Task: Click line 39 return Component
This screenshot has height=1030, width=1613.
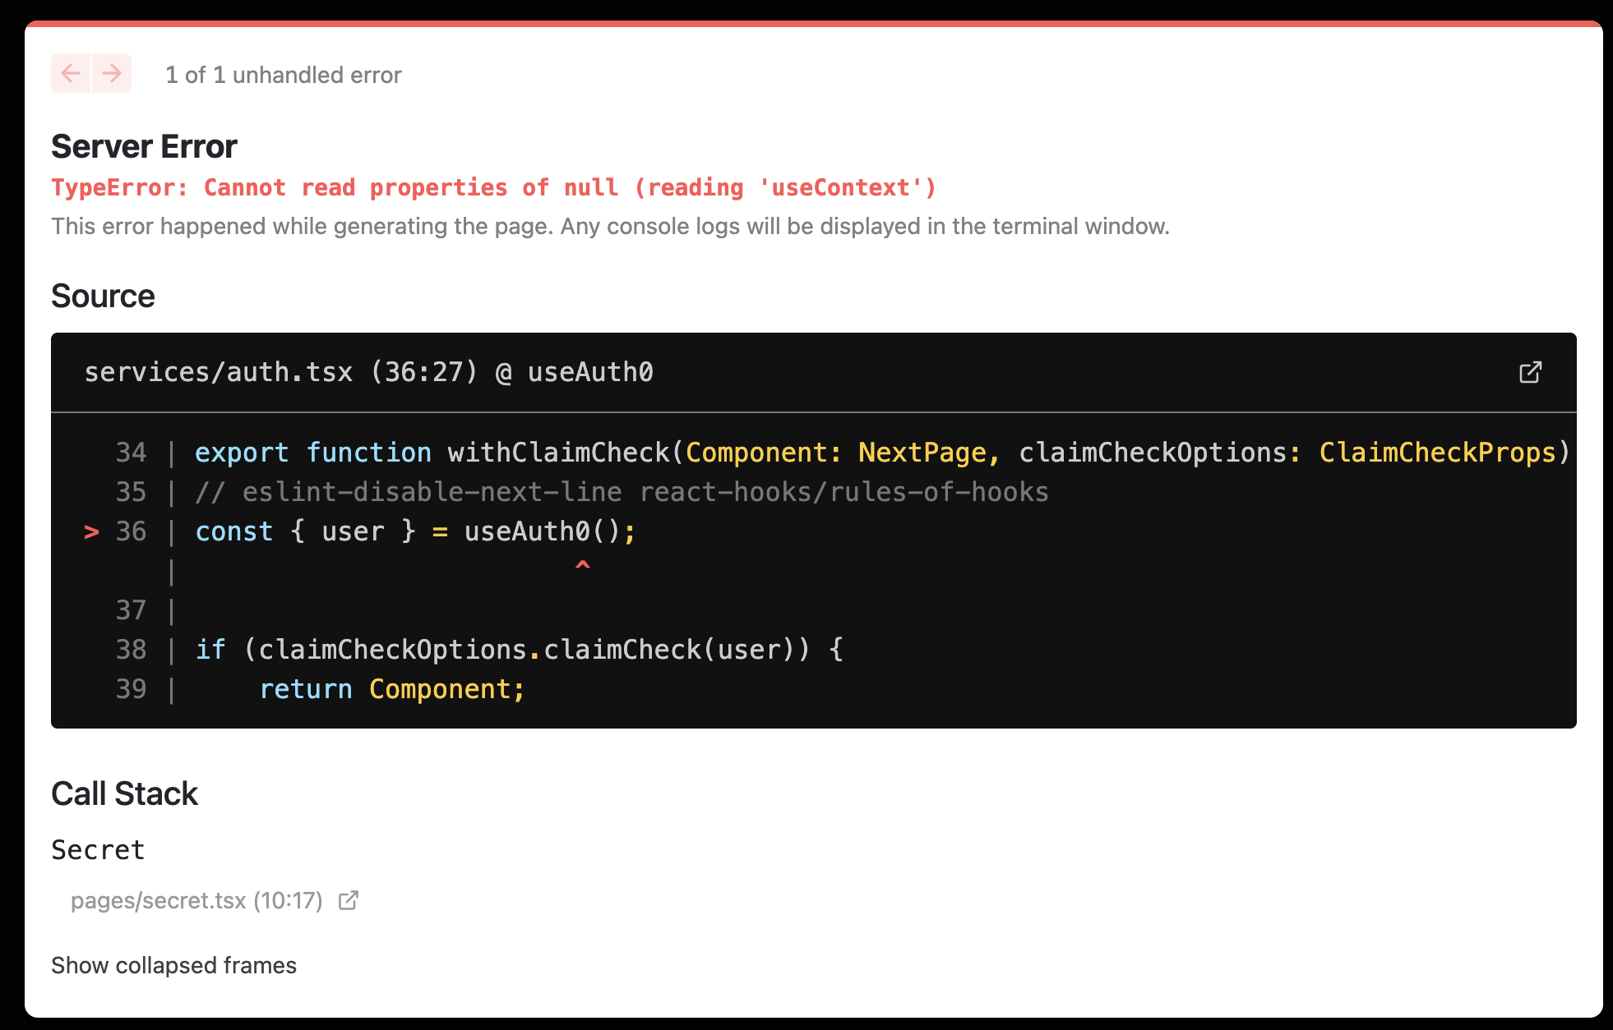Action: pyautogui.click(x=391, y=689)
